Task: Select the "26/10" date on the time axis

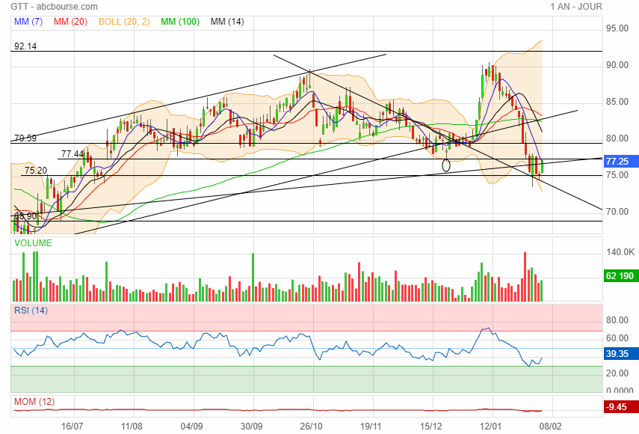Action: 311,427
